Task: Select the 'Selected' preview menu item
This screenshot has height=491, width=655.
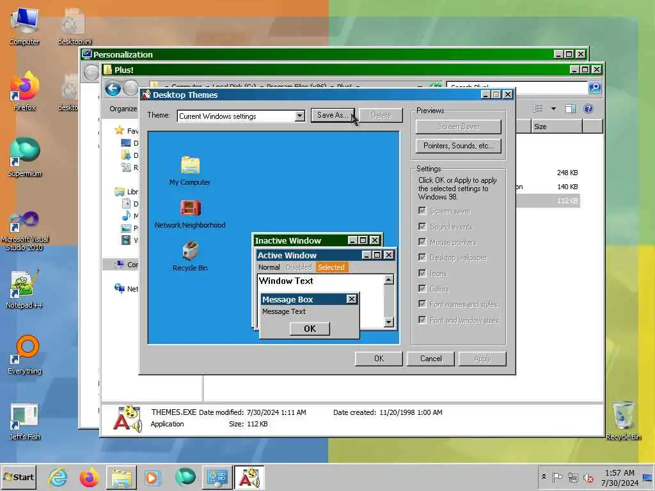Action: (x=331, y=267)
